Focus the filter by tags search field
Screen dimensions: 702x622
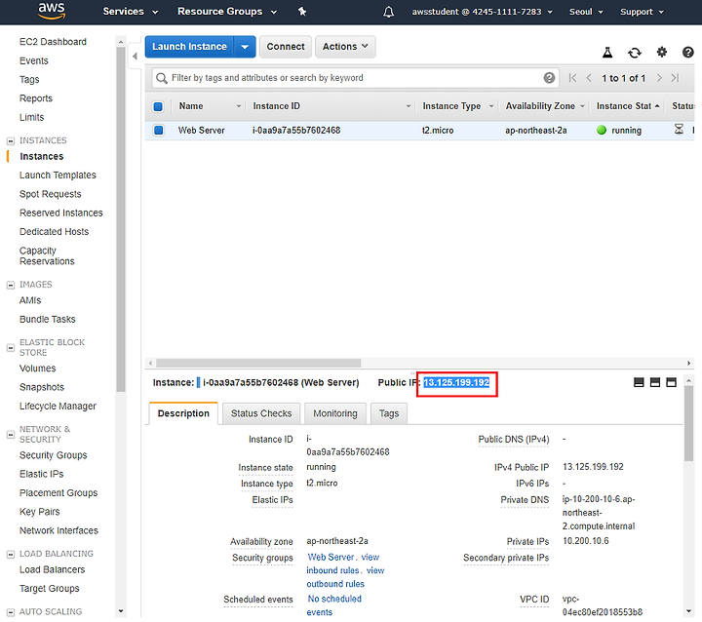(x=356, y=78)
